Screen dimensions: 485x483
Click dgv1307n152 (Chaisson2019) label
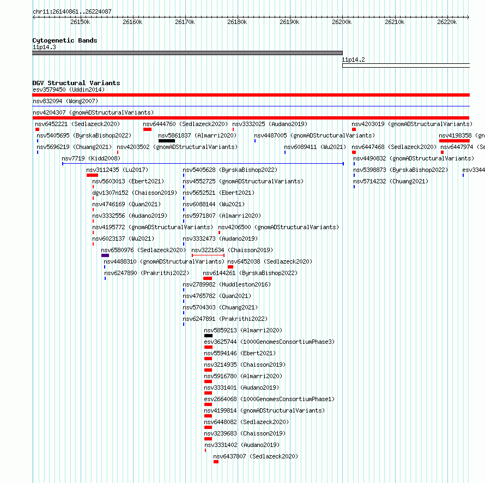(x=135, y=193)
